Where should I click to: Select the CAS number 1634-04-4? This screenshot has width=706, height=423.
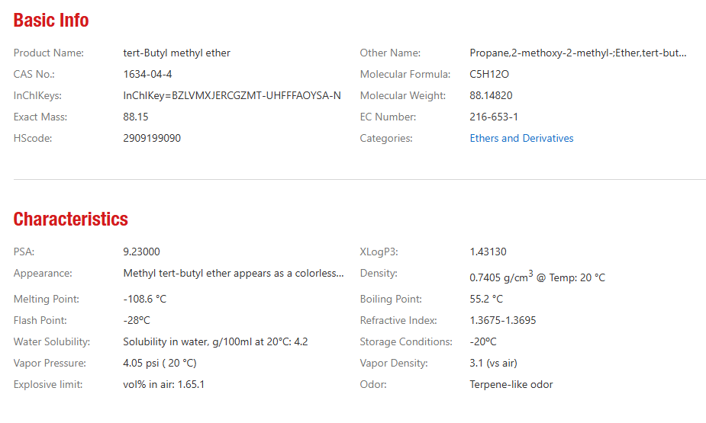pyautogui.click(x=147, y=74)
